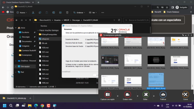Open Microsoft Edge from the taskbar

coord(36,106)
